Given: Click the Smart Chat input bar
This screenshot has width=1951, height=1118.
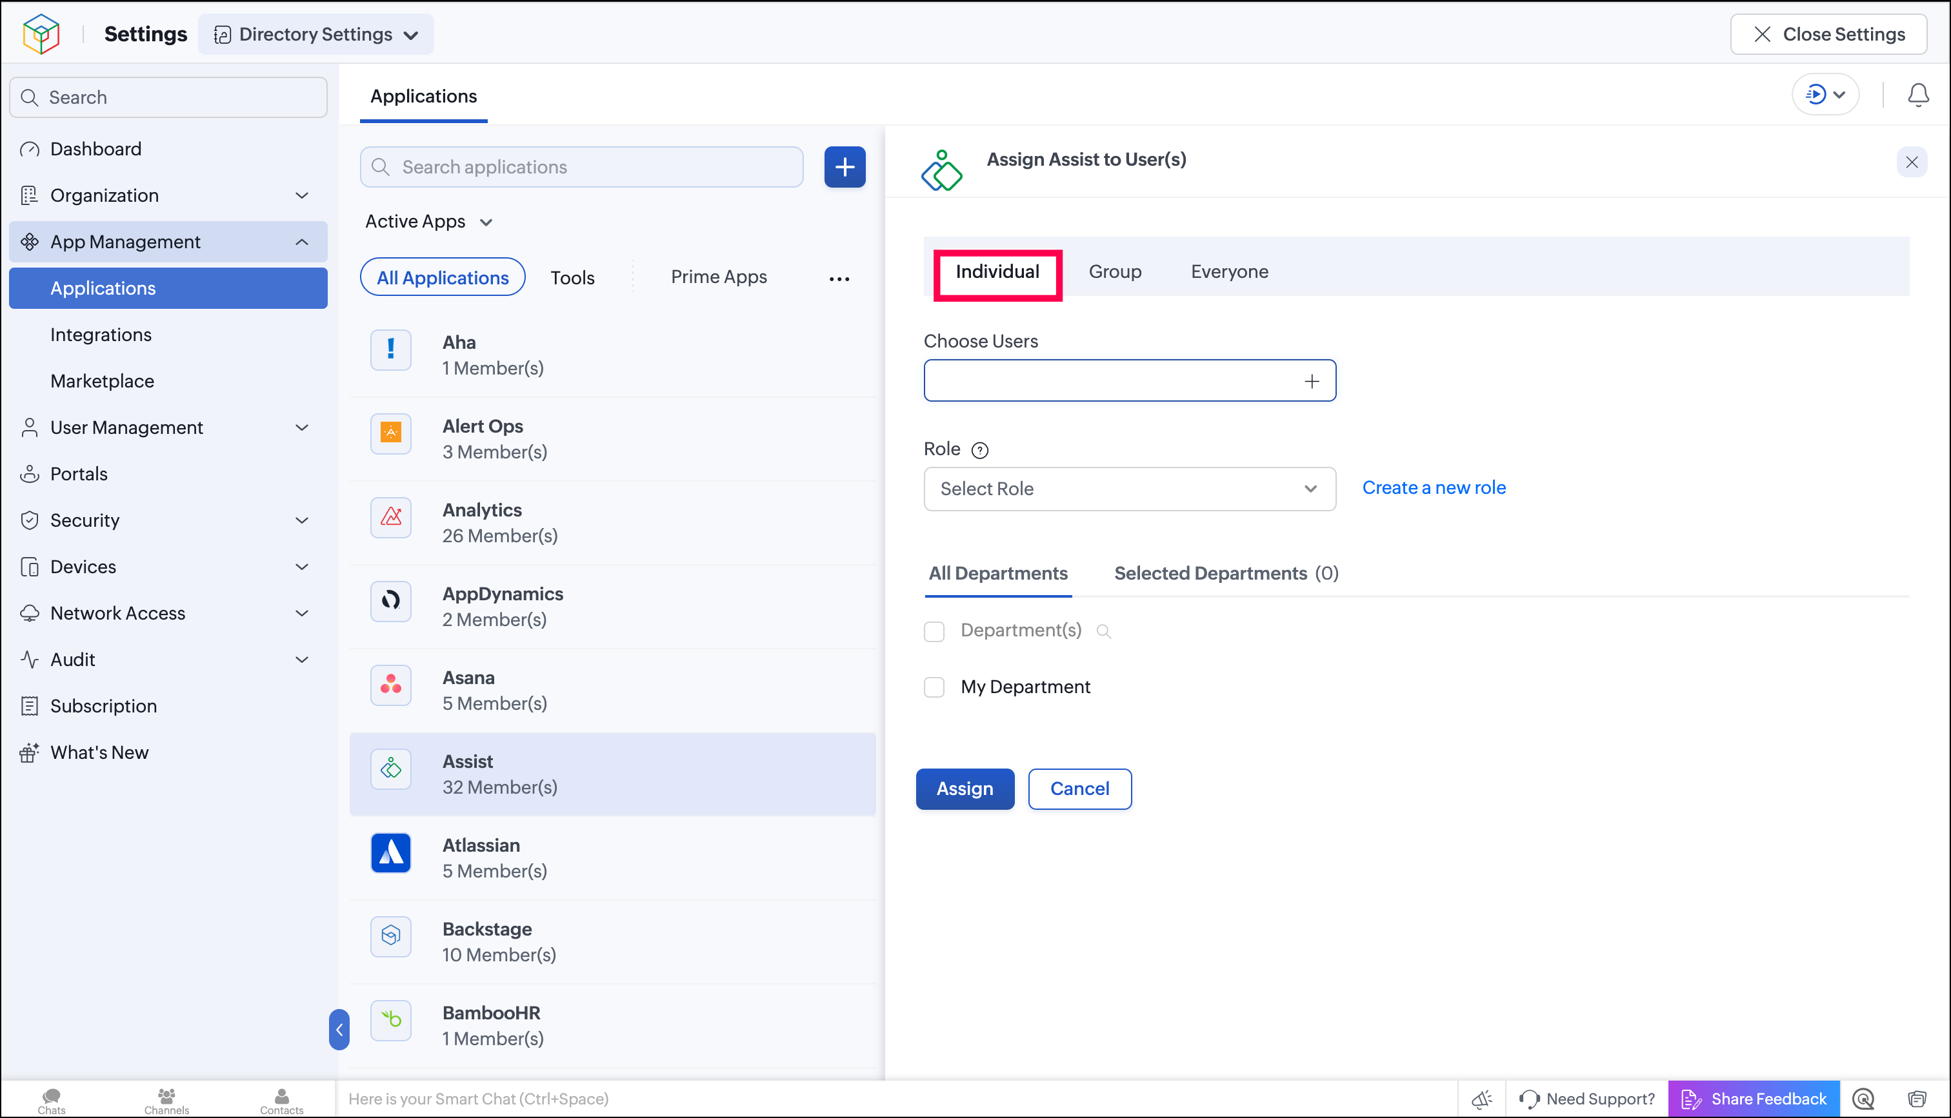Looking at the screenshot, I should [896, 1099].
